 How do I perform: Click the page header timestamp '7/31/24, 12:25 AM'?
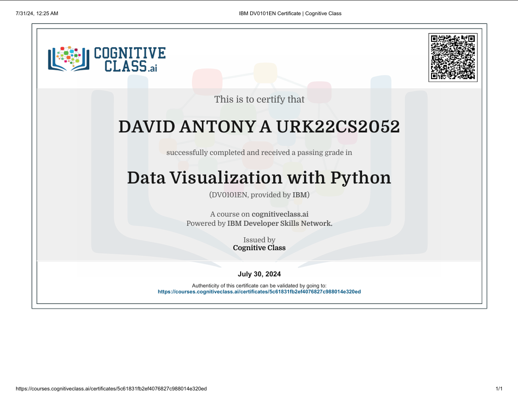click(x=37, y=13)
